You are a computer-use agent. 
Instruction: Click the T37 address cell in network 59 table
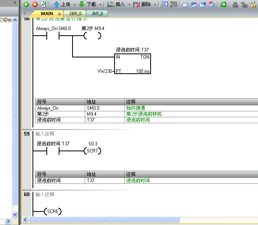(x=105, y=181)
